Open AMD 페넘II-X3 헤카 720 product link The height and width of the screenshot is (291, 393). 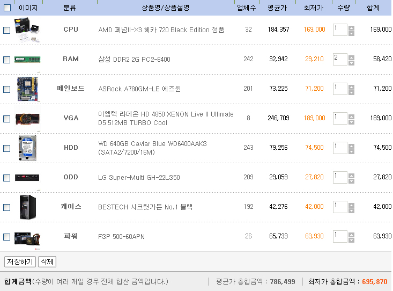tap(161, 30)
